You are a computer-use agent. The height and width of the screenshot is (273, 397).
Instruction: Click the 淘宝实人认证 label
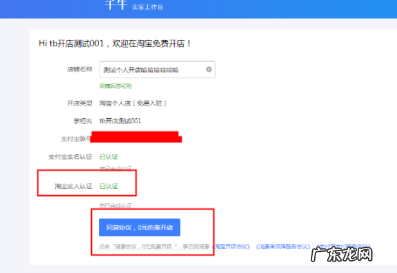point(73,186)
